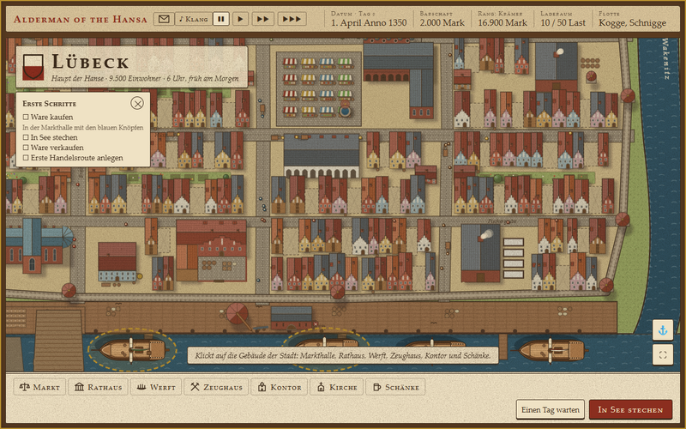Set double fast-forward speed
The width and height of the screenshot is (686, 429).
[x=262, y=19]
